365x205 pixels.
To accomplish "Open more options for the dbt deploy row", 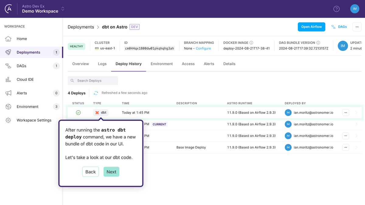I will click(x=346, y=113).
